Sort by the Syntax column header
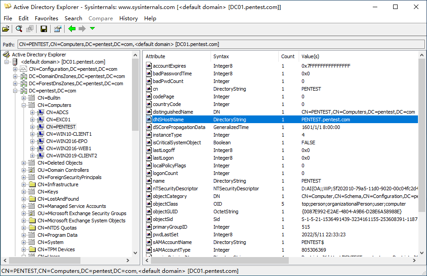The width and height of the screenshot is (427, 276). 244,56
